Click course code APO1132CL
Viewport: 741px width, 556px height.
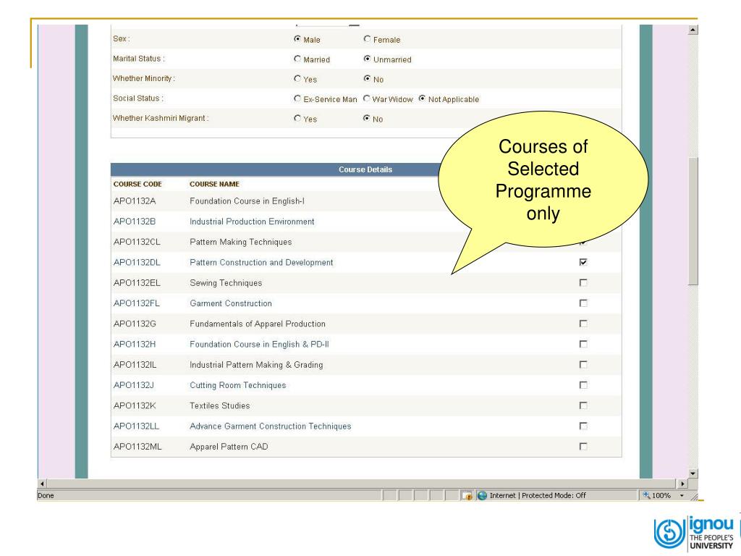(137, 242)
